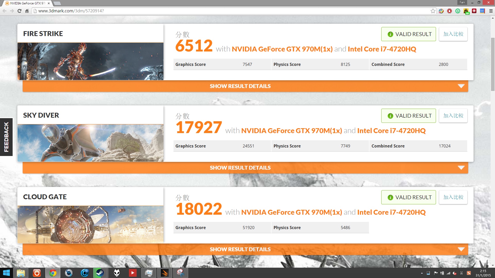Click the FIRE STRIKE heading
The image size is (495, 278).
click(43, 34)
